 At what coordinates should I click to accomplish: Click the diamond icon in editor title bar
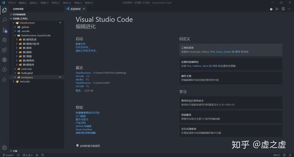tap(271, 9)
